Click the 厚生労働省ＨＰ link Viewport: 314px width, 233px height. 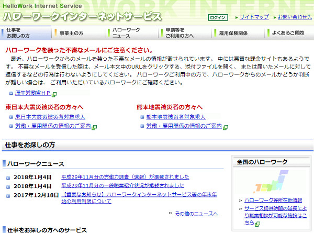(32, 93)
